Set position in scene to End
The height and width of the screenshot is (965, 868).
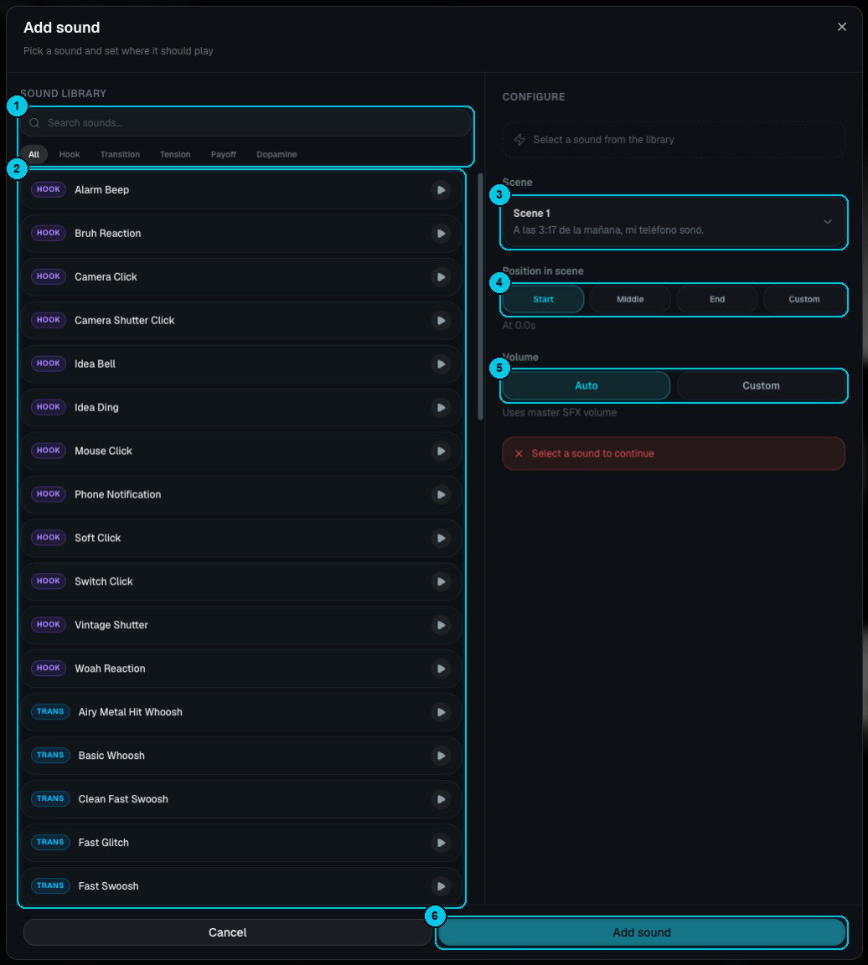point(716,299)
